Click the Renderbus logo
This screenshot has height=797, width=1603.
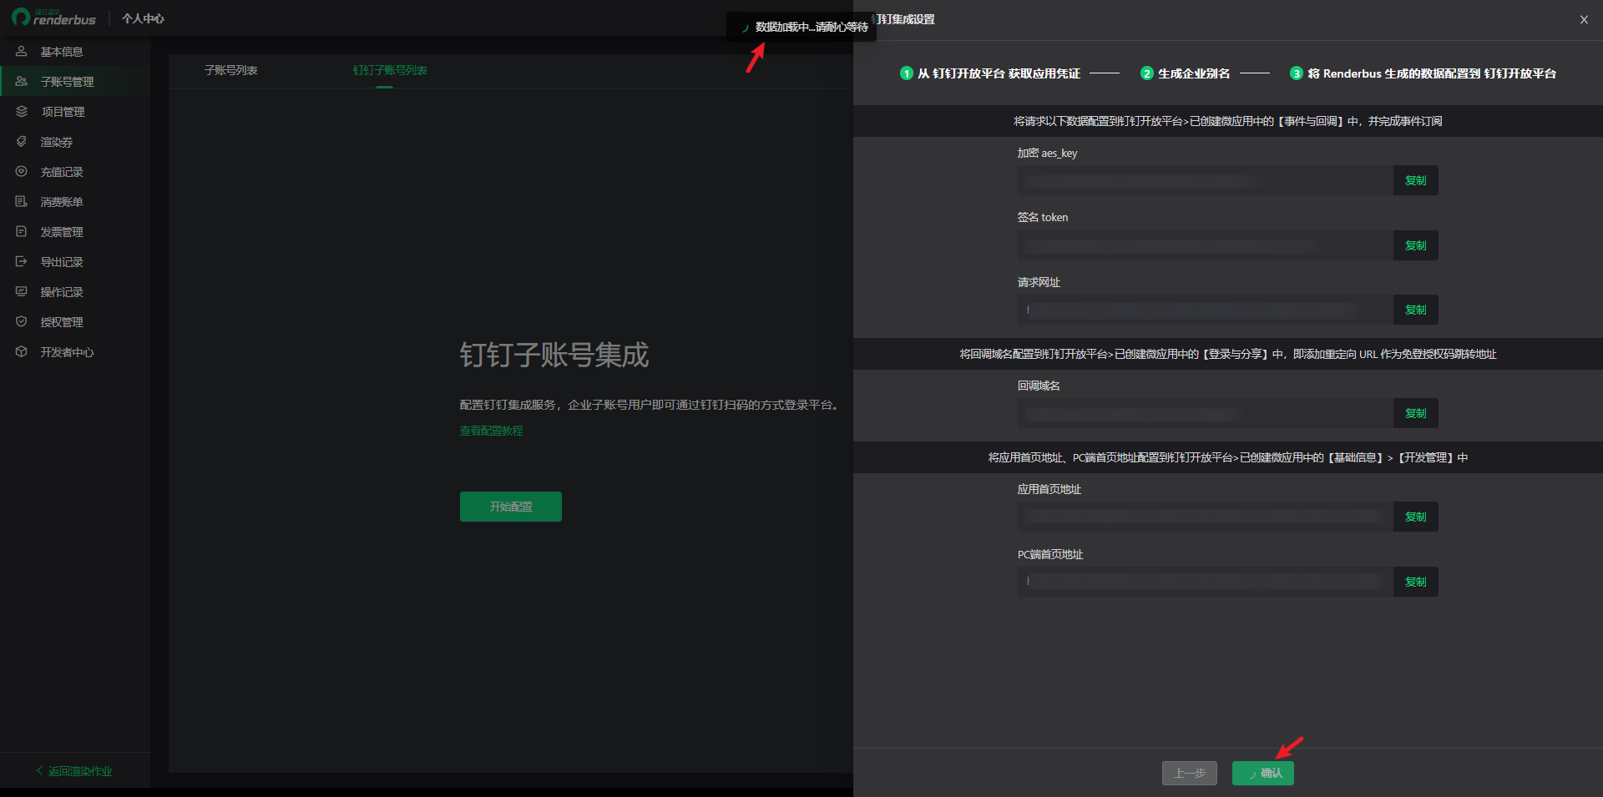click(53, 18)
